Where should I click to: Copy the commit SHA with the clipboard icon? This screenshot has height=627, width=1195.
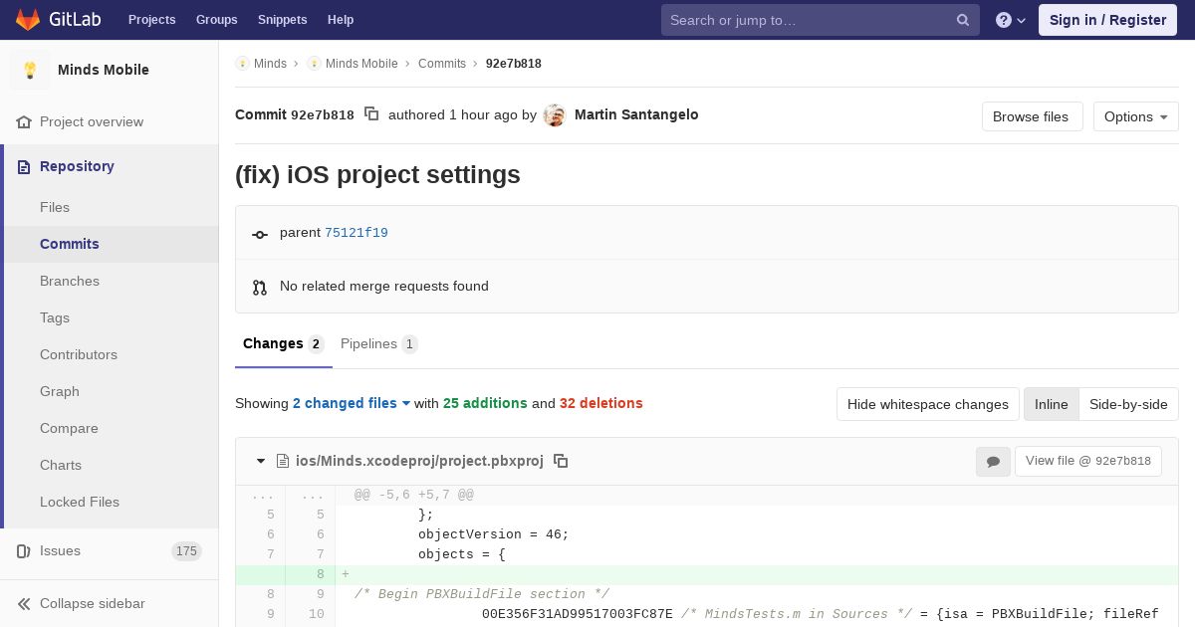click(x=371, y=114)
